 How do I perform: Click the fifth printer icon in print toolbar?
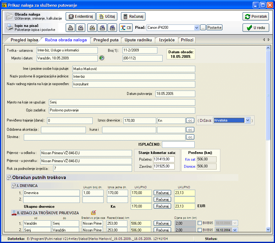pyautogui.click(x=113, y=28)
